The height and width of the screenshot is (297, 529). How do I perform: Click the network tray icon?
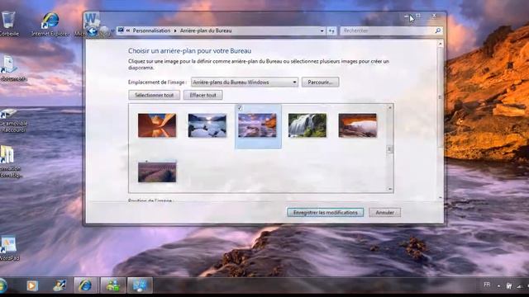tap(520, 286)
